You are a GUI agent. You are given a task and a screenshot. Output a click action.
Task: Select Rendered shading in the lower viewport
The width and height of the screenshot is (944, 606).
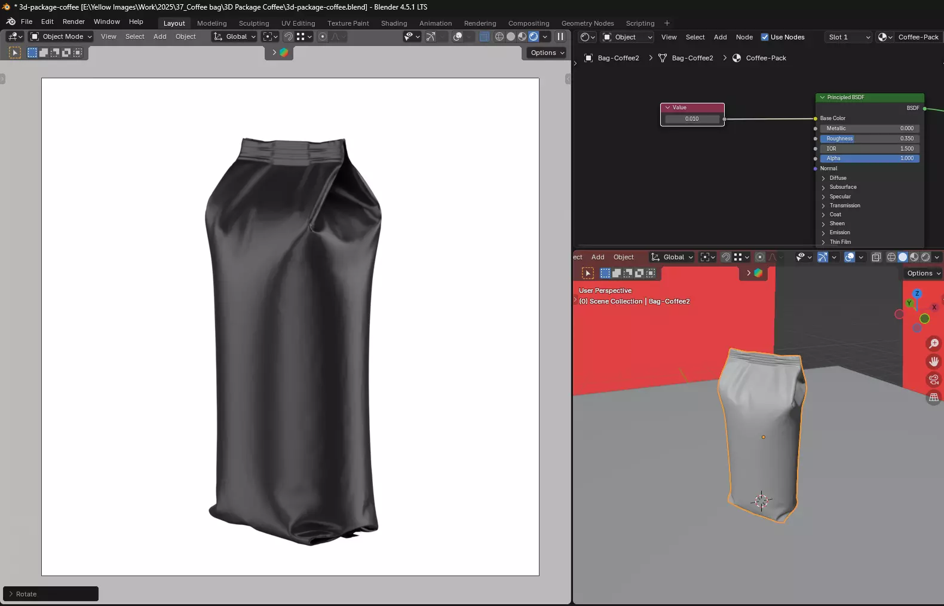(x=925, y=257)
